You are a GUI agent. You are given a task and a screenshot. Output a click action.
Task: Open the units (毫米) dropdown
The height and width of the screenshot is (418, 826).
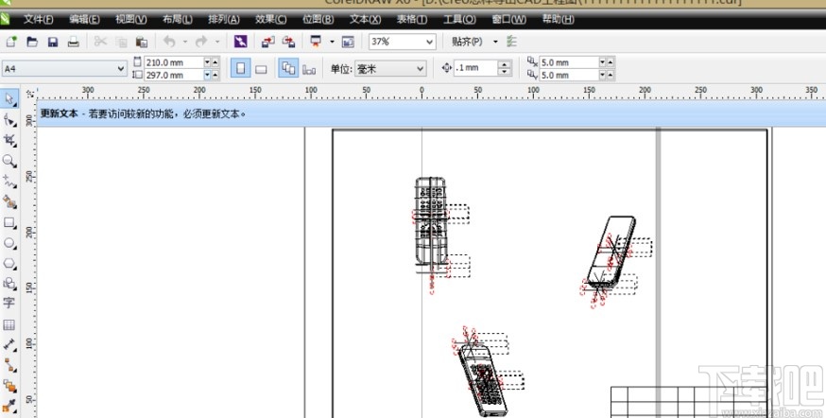coord(420,68)
